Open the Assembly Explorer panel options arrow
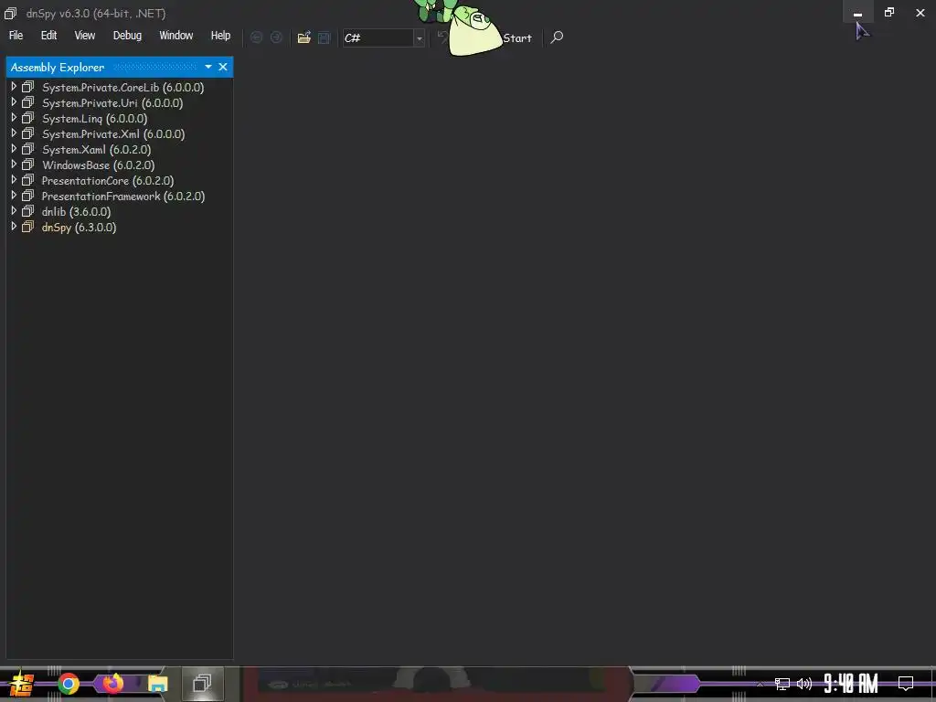Viewport: 936px width, 702px height. (208, 67)
